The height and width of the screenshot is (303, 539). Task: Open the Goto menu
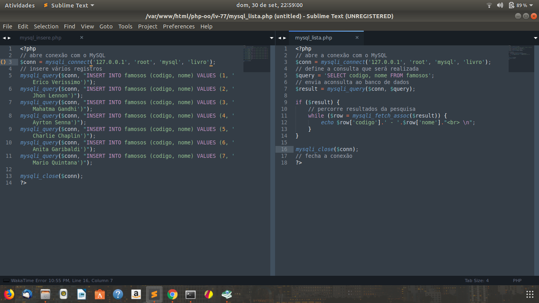[x=106, y=26]
